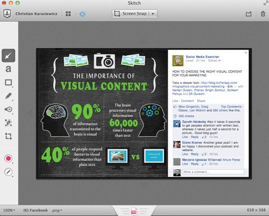The image size is (269, 216).
Task: Expand the Screen Snap dropdown arrow
Action: coord(153,14)
